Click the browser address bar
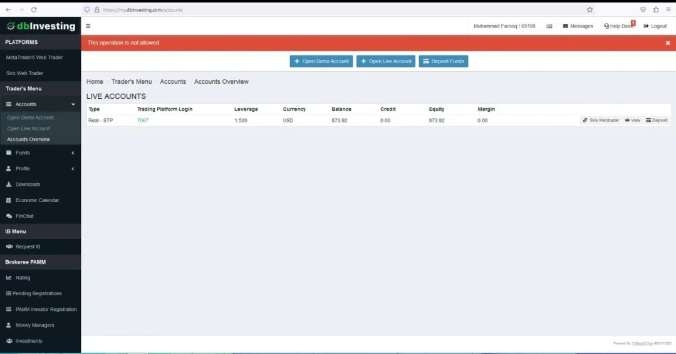 [x=338, y=10]
